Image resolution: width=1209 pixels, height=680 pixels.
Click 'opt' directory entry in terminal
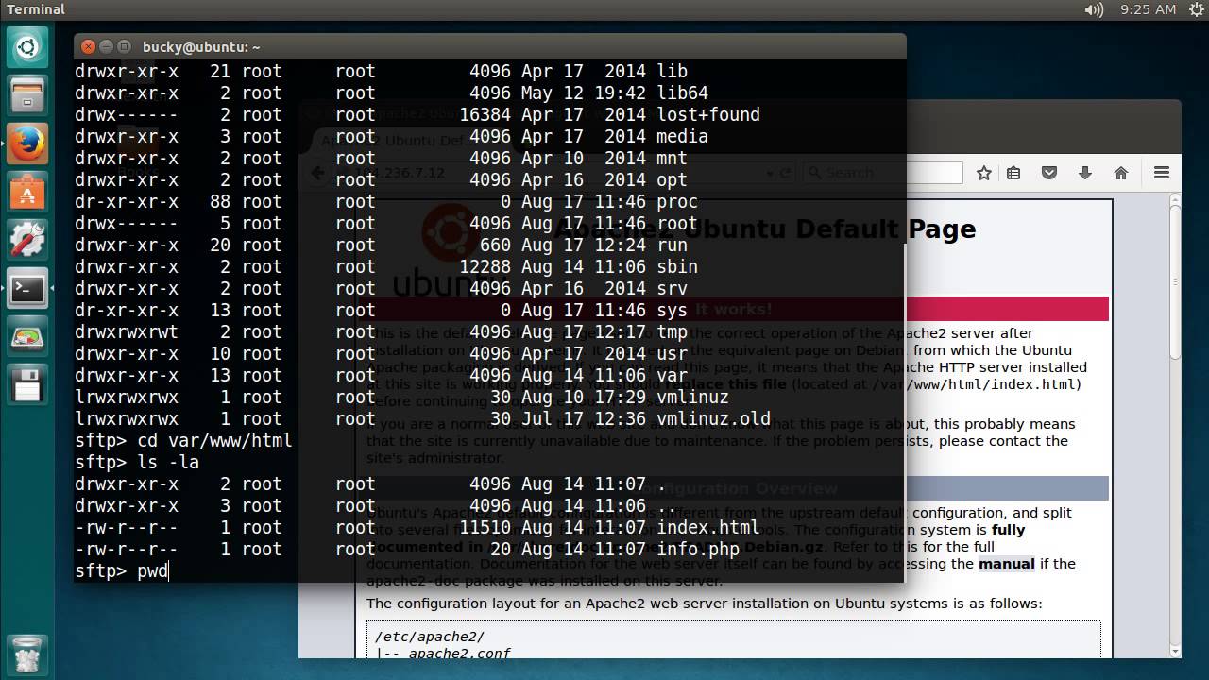click(673, 179)
